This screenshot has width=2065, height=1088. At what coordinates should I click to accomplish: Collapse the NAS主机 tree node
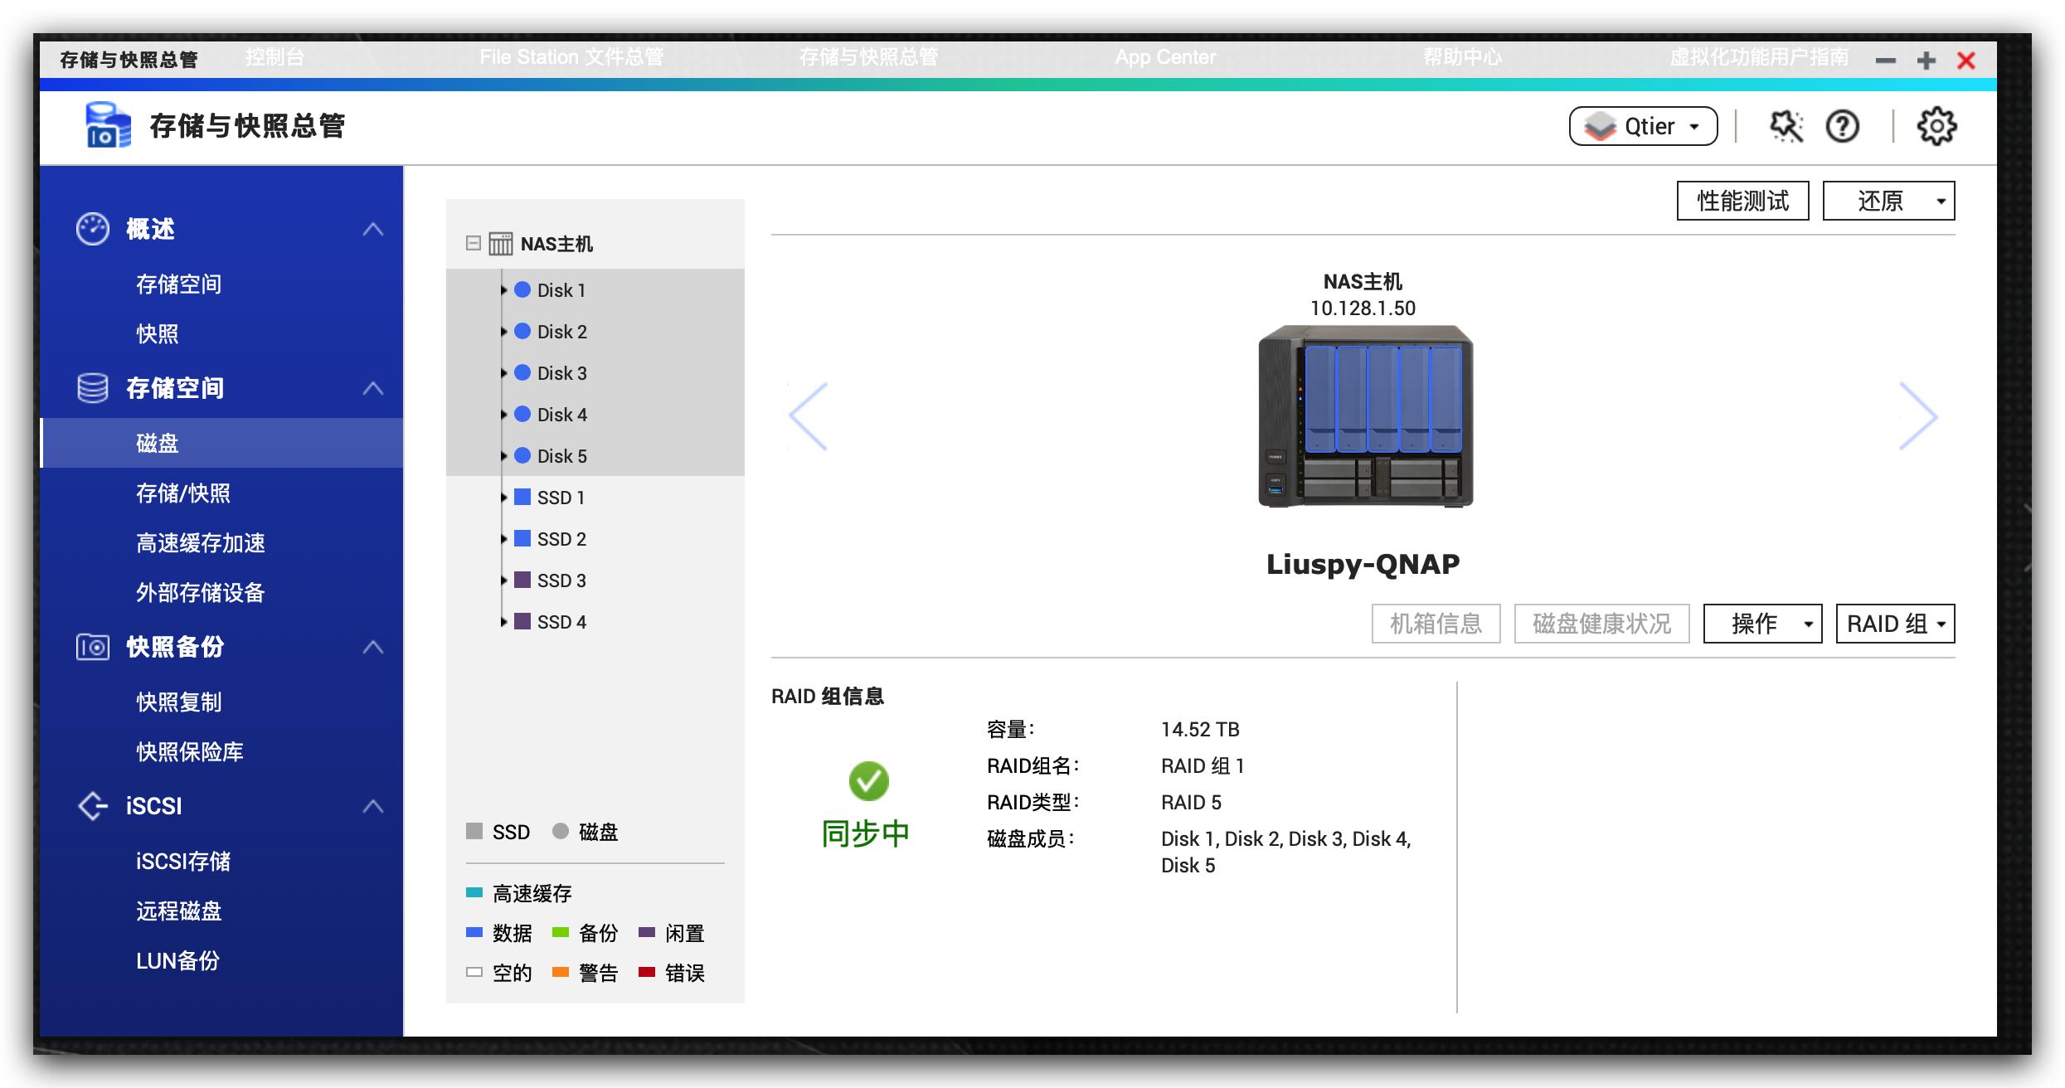click(x=474, y=243)
